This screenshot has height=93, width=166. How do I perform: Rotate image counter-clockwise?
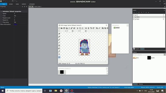91,28
